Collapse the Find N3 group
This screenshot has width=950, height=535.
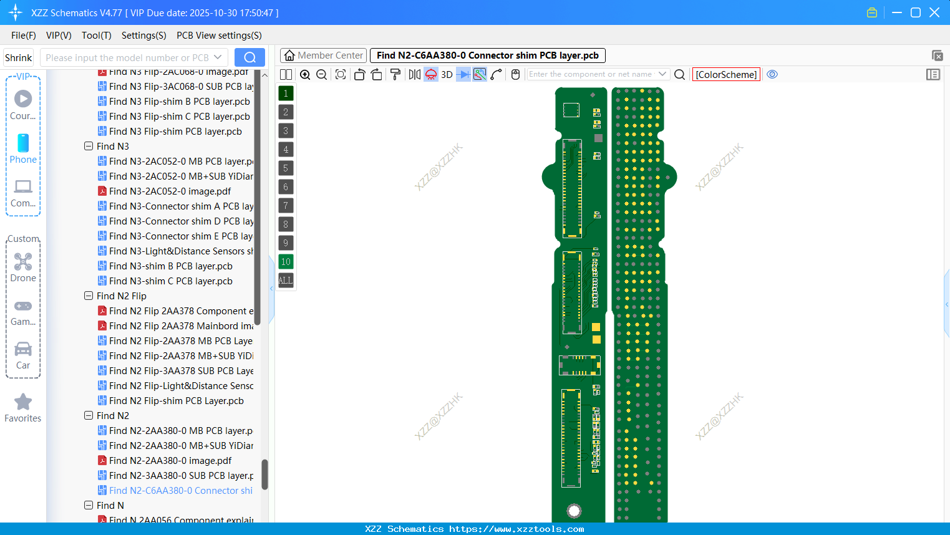click(89, 146)
